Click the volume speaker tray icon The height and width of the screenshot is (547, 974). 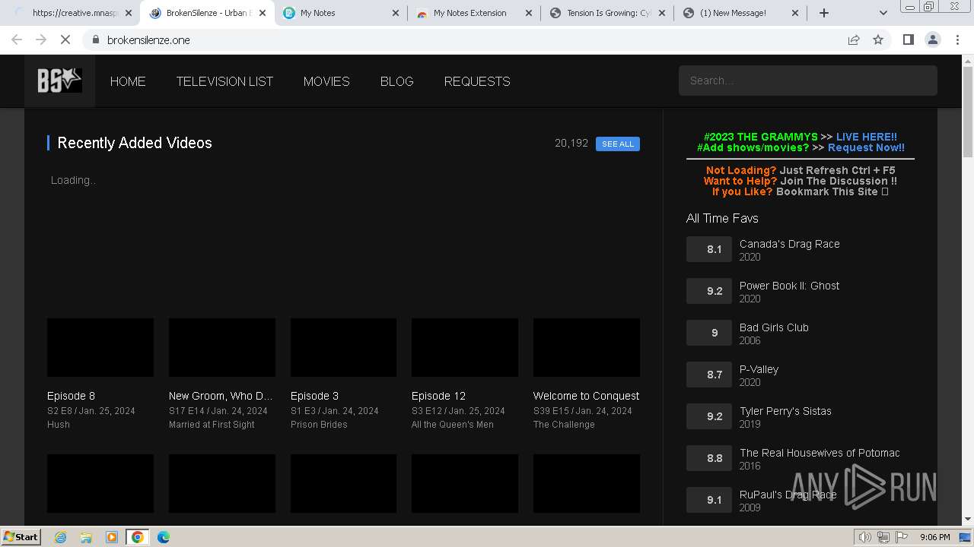864,537
